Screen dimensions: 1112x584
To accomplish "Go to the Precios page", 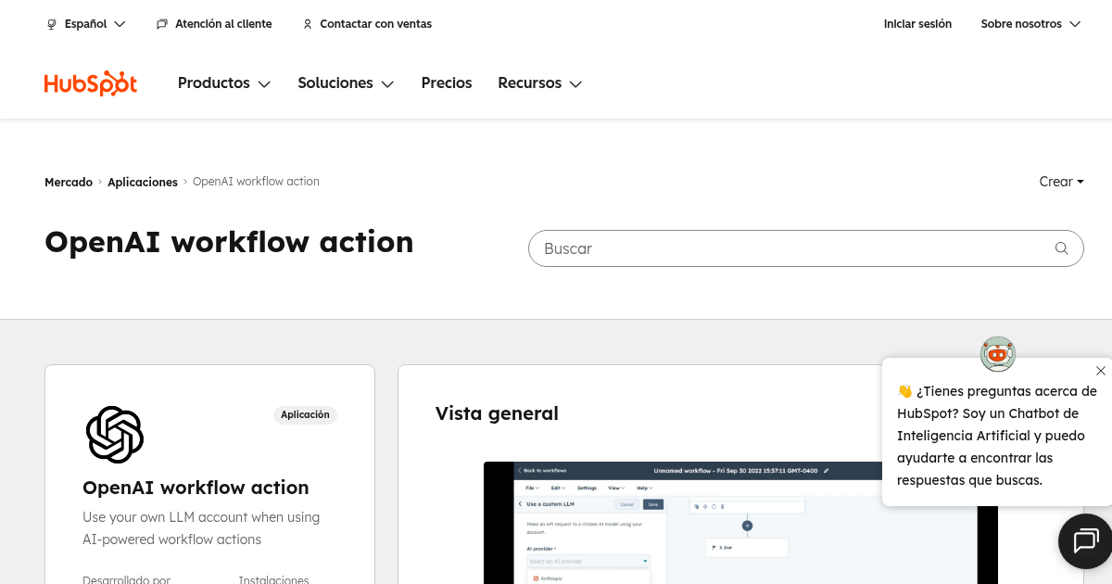I will 447,83.
